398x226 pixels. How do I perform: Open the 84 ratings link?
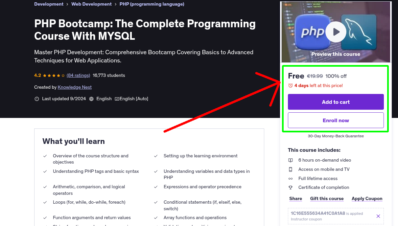(x=78, y=75)
